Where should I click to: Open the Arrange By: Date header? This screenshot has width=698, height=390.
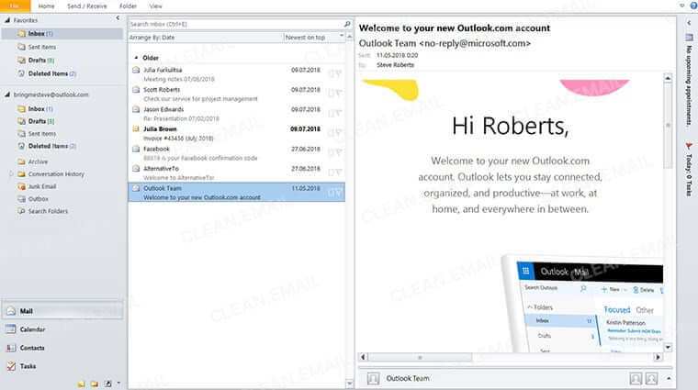(206, 38)
